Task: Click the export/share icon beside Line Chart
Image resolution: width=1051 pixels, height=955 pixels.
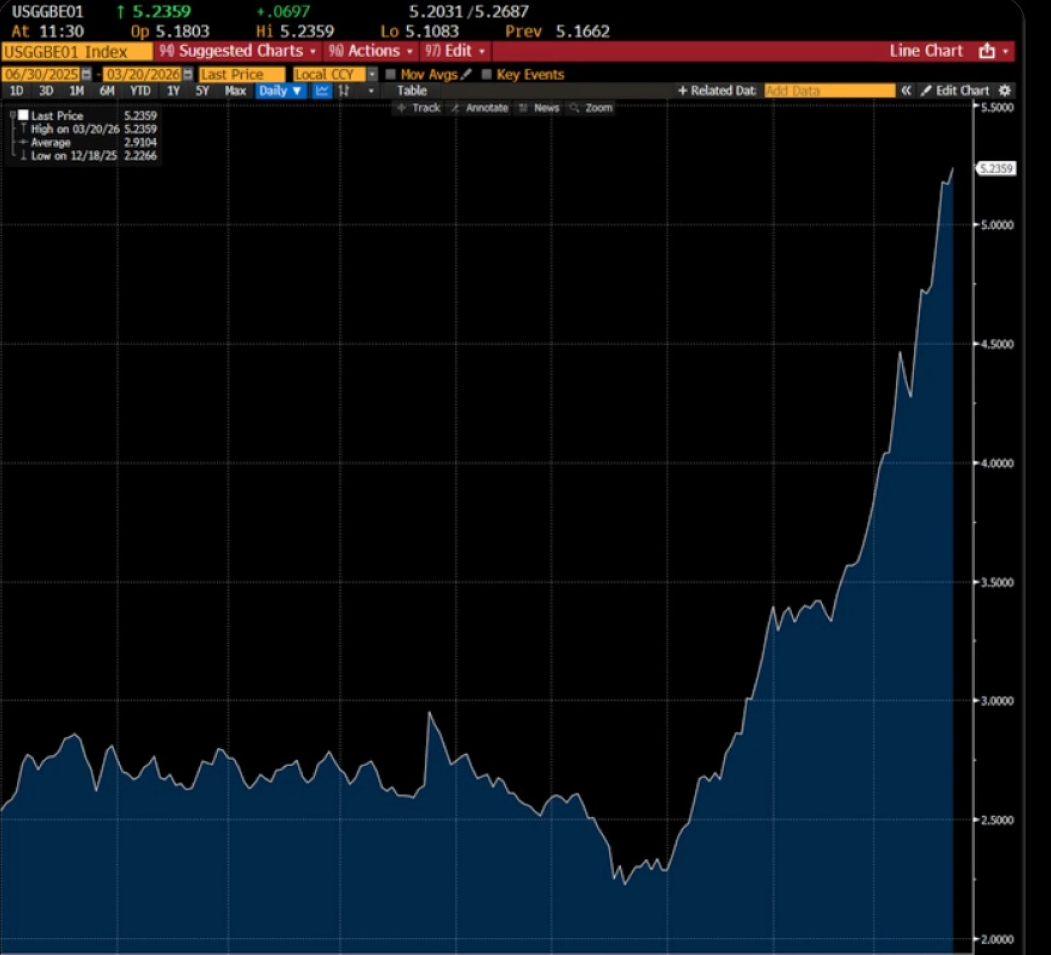Action: coord(986,51)
